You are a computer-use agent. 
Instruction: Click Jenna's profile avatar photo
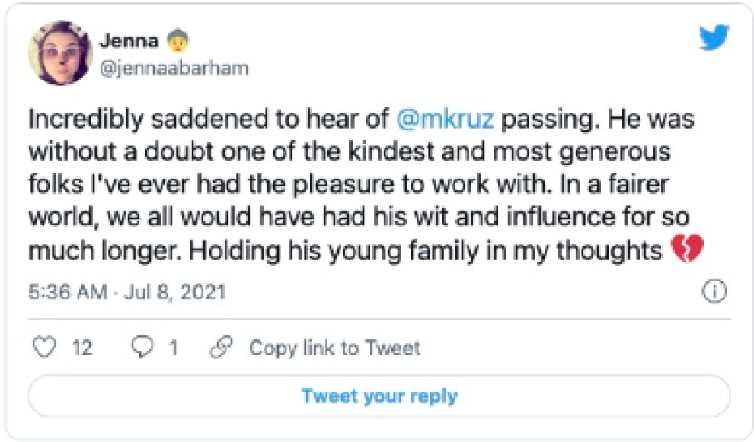click(55, 52)
